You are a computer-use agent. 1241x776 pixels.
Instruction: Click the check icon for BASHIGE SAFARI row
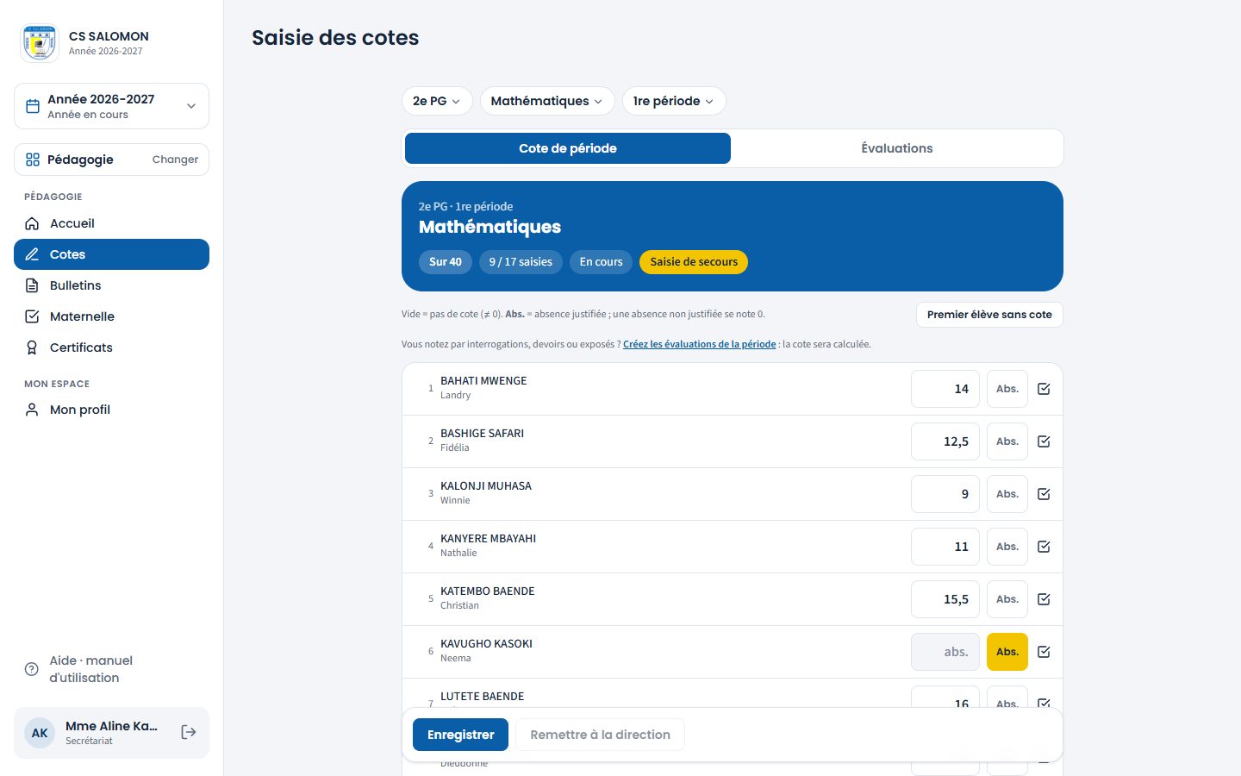tap(1044, 441)
